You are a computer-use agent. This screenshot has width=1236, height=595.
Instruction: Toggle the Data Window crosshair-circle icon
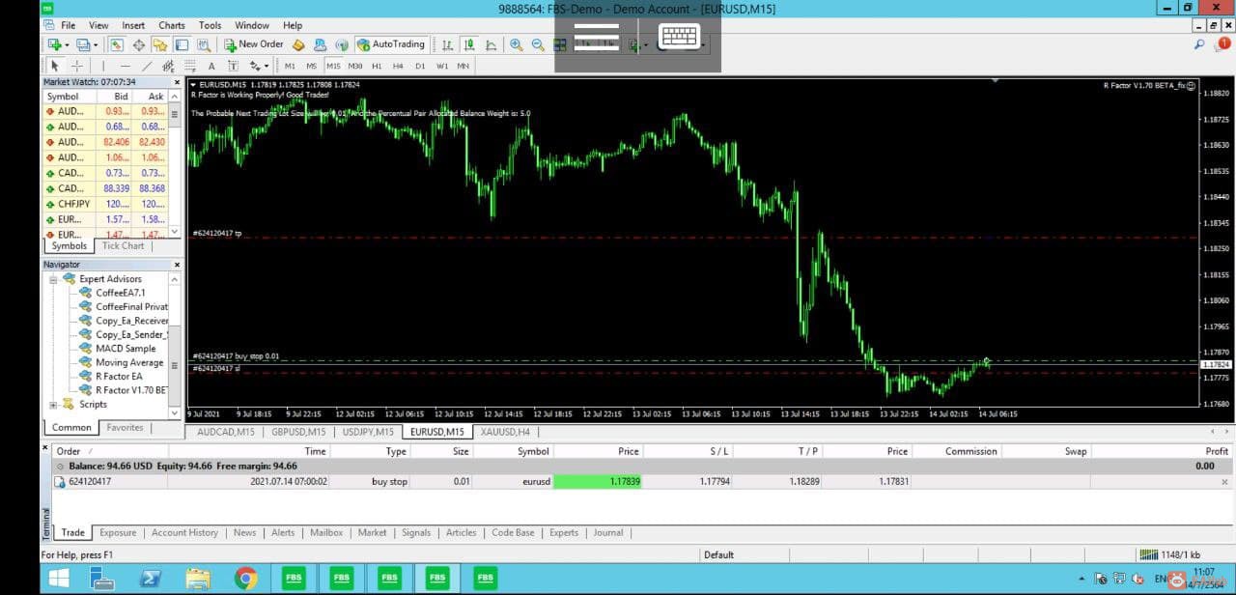click(138, 44)
